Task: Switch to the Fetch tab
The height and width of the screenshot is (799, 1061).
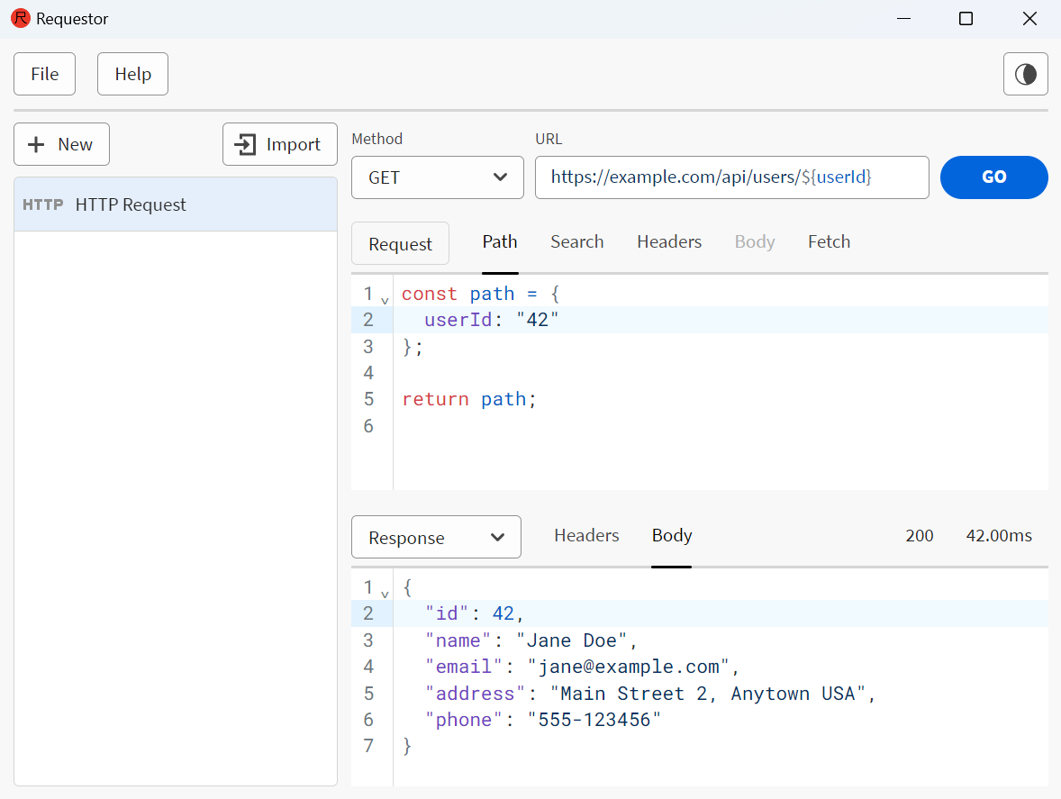Action: click(x=828, y=241)
